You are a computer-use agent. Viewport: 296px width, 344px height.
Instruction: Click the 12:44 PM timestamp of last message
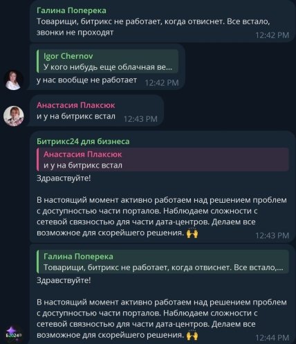pyautogui.click(x=272, y=338)
